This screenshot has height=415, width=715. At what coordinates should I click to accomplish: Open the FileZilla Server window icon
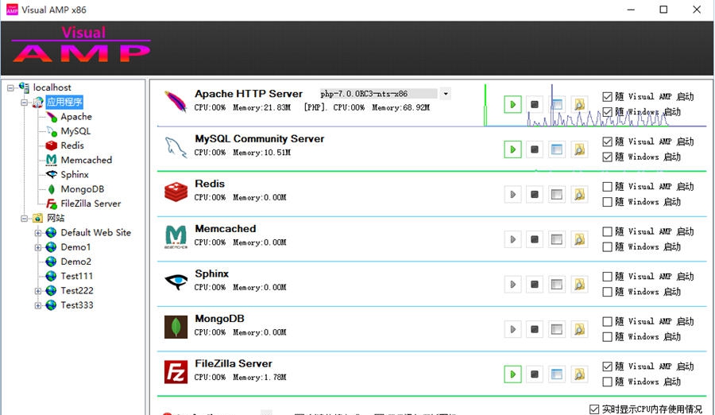pyautogui.click(x=557, y=374)
